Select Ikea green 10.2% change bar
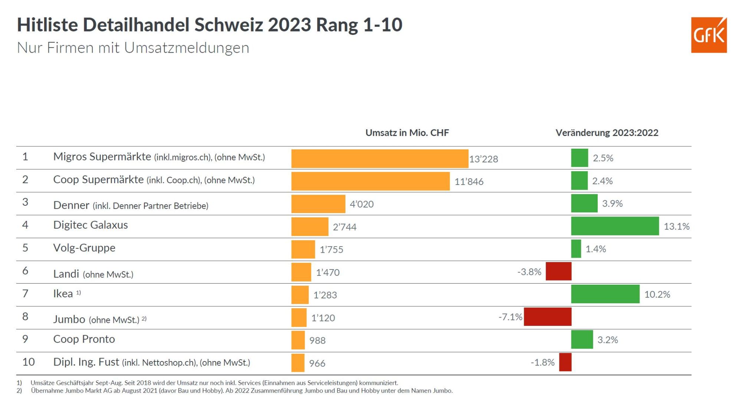 pos(605,294)
